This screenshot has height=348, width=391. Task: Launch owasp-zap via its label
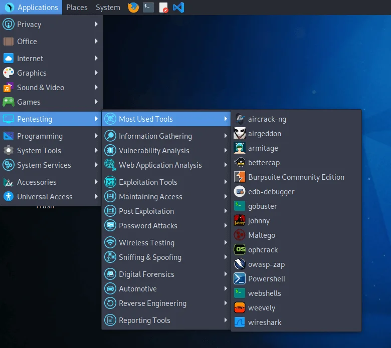(266, 264)
